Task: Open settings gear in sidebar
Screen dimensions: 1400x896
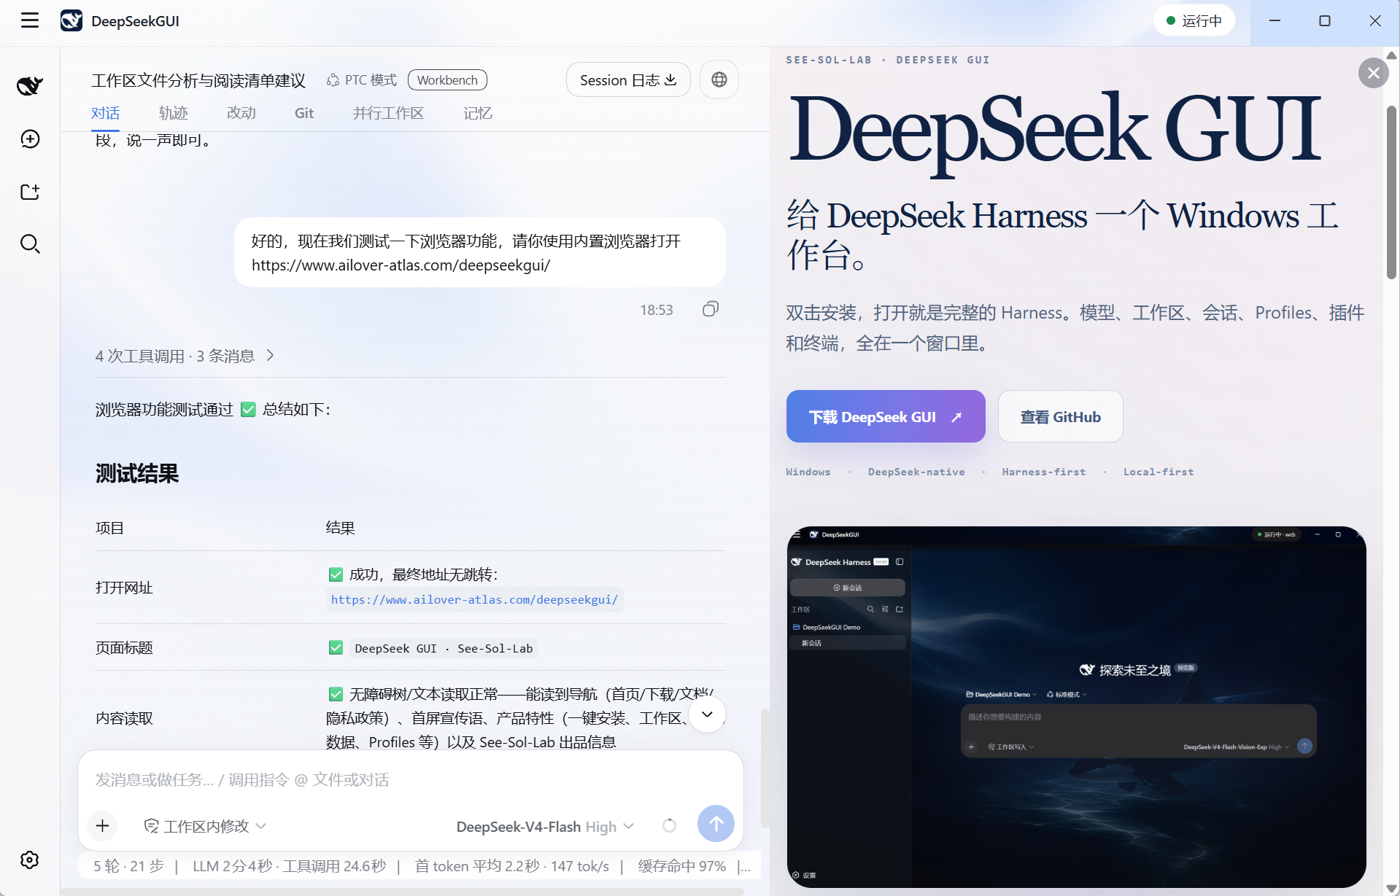Action: tap(30, 860)
